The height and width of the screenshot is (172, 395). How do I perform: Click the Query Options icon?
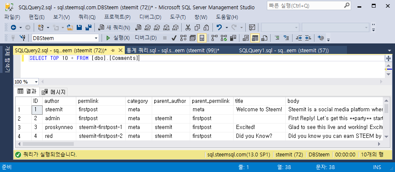tap(193, 38)
